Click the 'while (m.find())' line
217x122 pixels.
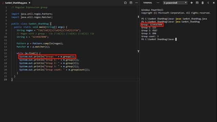pos(28,53)
